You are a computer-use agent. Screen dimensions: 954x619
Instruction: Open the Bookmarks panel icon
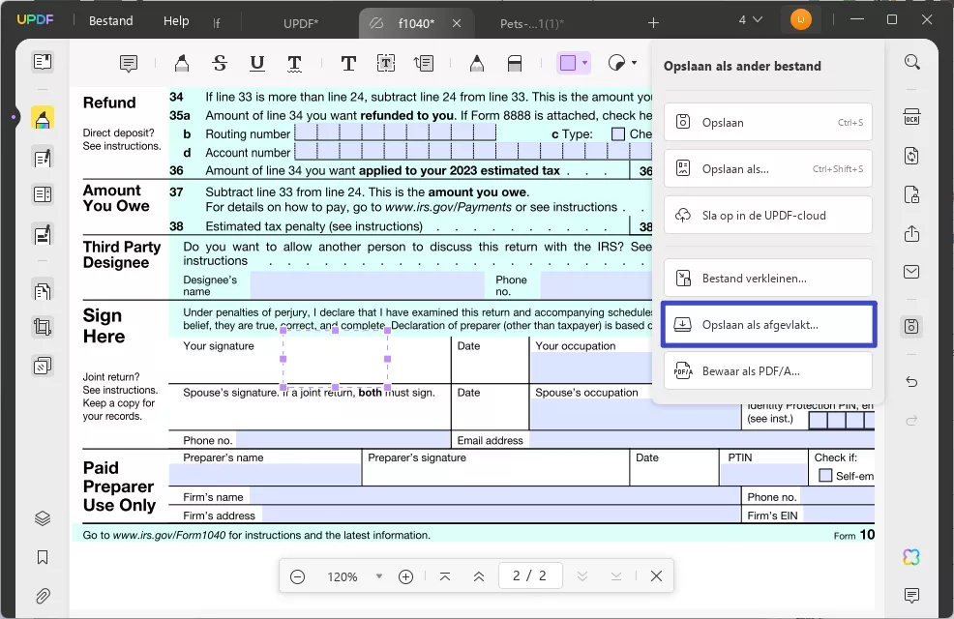click(43, 557)
